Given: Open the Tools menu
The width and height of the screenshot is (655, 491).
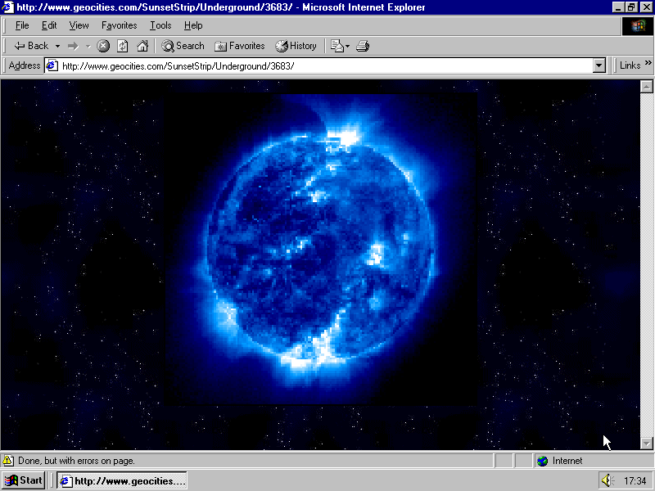Looking at the screenshot, I should pyautogui.click(x=160, y=25).
